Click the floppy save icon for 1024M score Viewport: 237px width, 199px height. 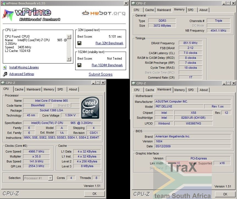(79, 65)
